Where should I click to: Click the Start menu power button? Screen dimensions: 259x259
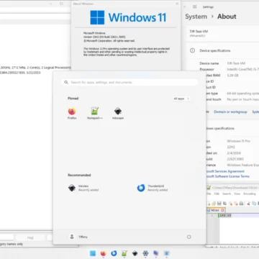click(189, 237)
